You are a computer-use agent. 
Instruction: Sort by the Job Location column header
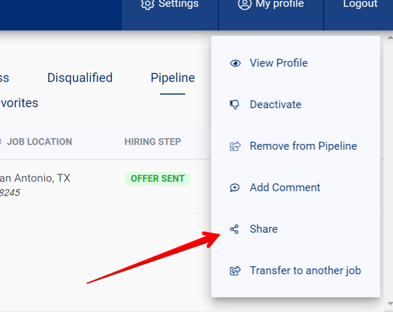tap(39, 142)
